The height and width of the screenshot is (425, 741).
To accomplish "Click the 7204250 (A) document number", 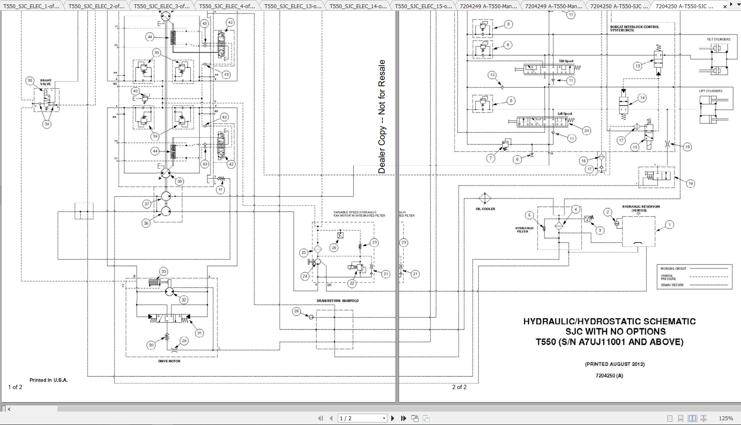I will [610, 376].
